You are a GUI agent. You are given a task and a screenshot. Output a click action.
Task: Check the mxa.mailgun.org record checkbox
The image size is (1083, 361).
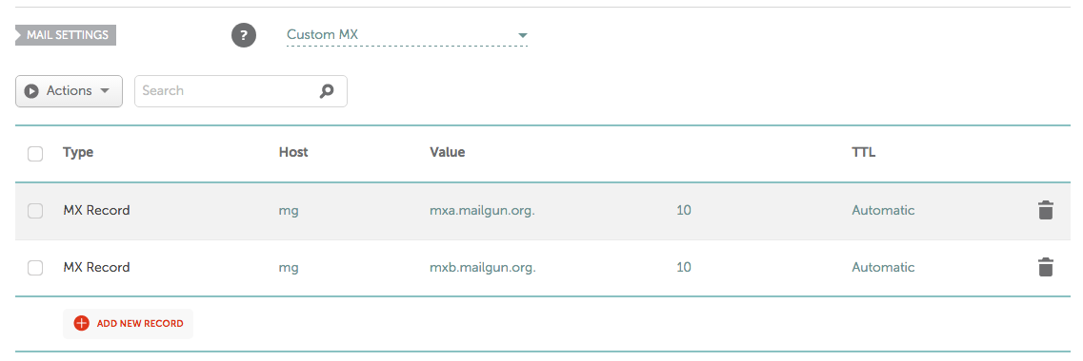(x=35, y=211)
